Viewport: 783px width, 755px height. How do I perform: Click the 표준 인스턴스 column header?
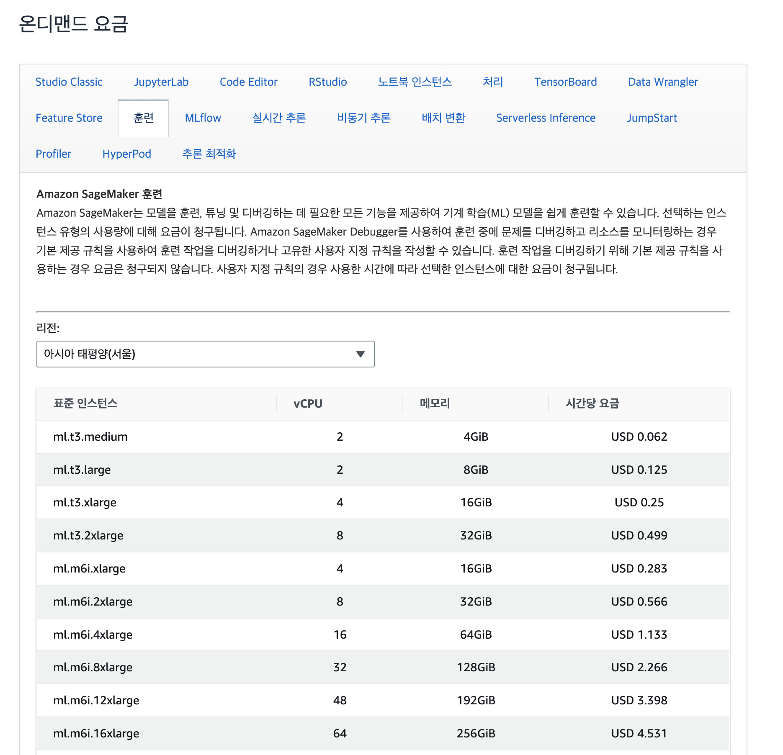85,403
